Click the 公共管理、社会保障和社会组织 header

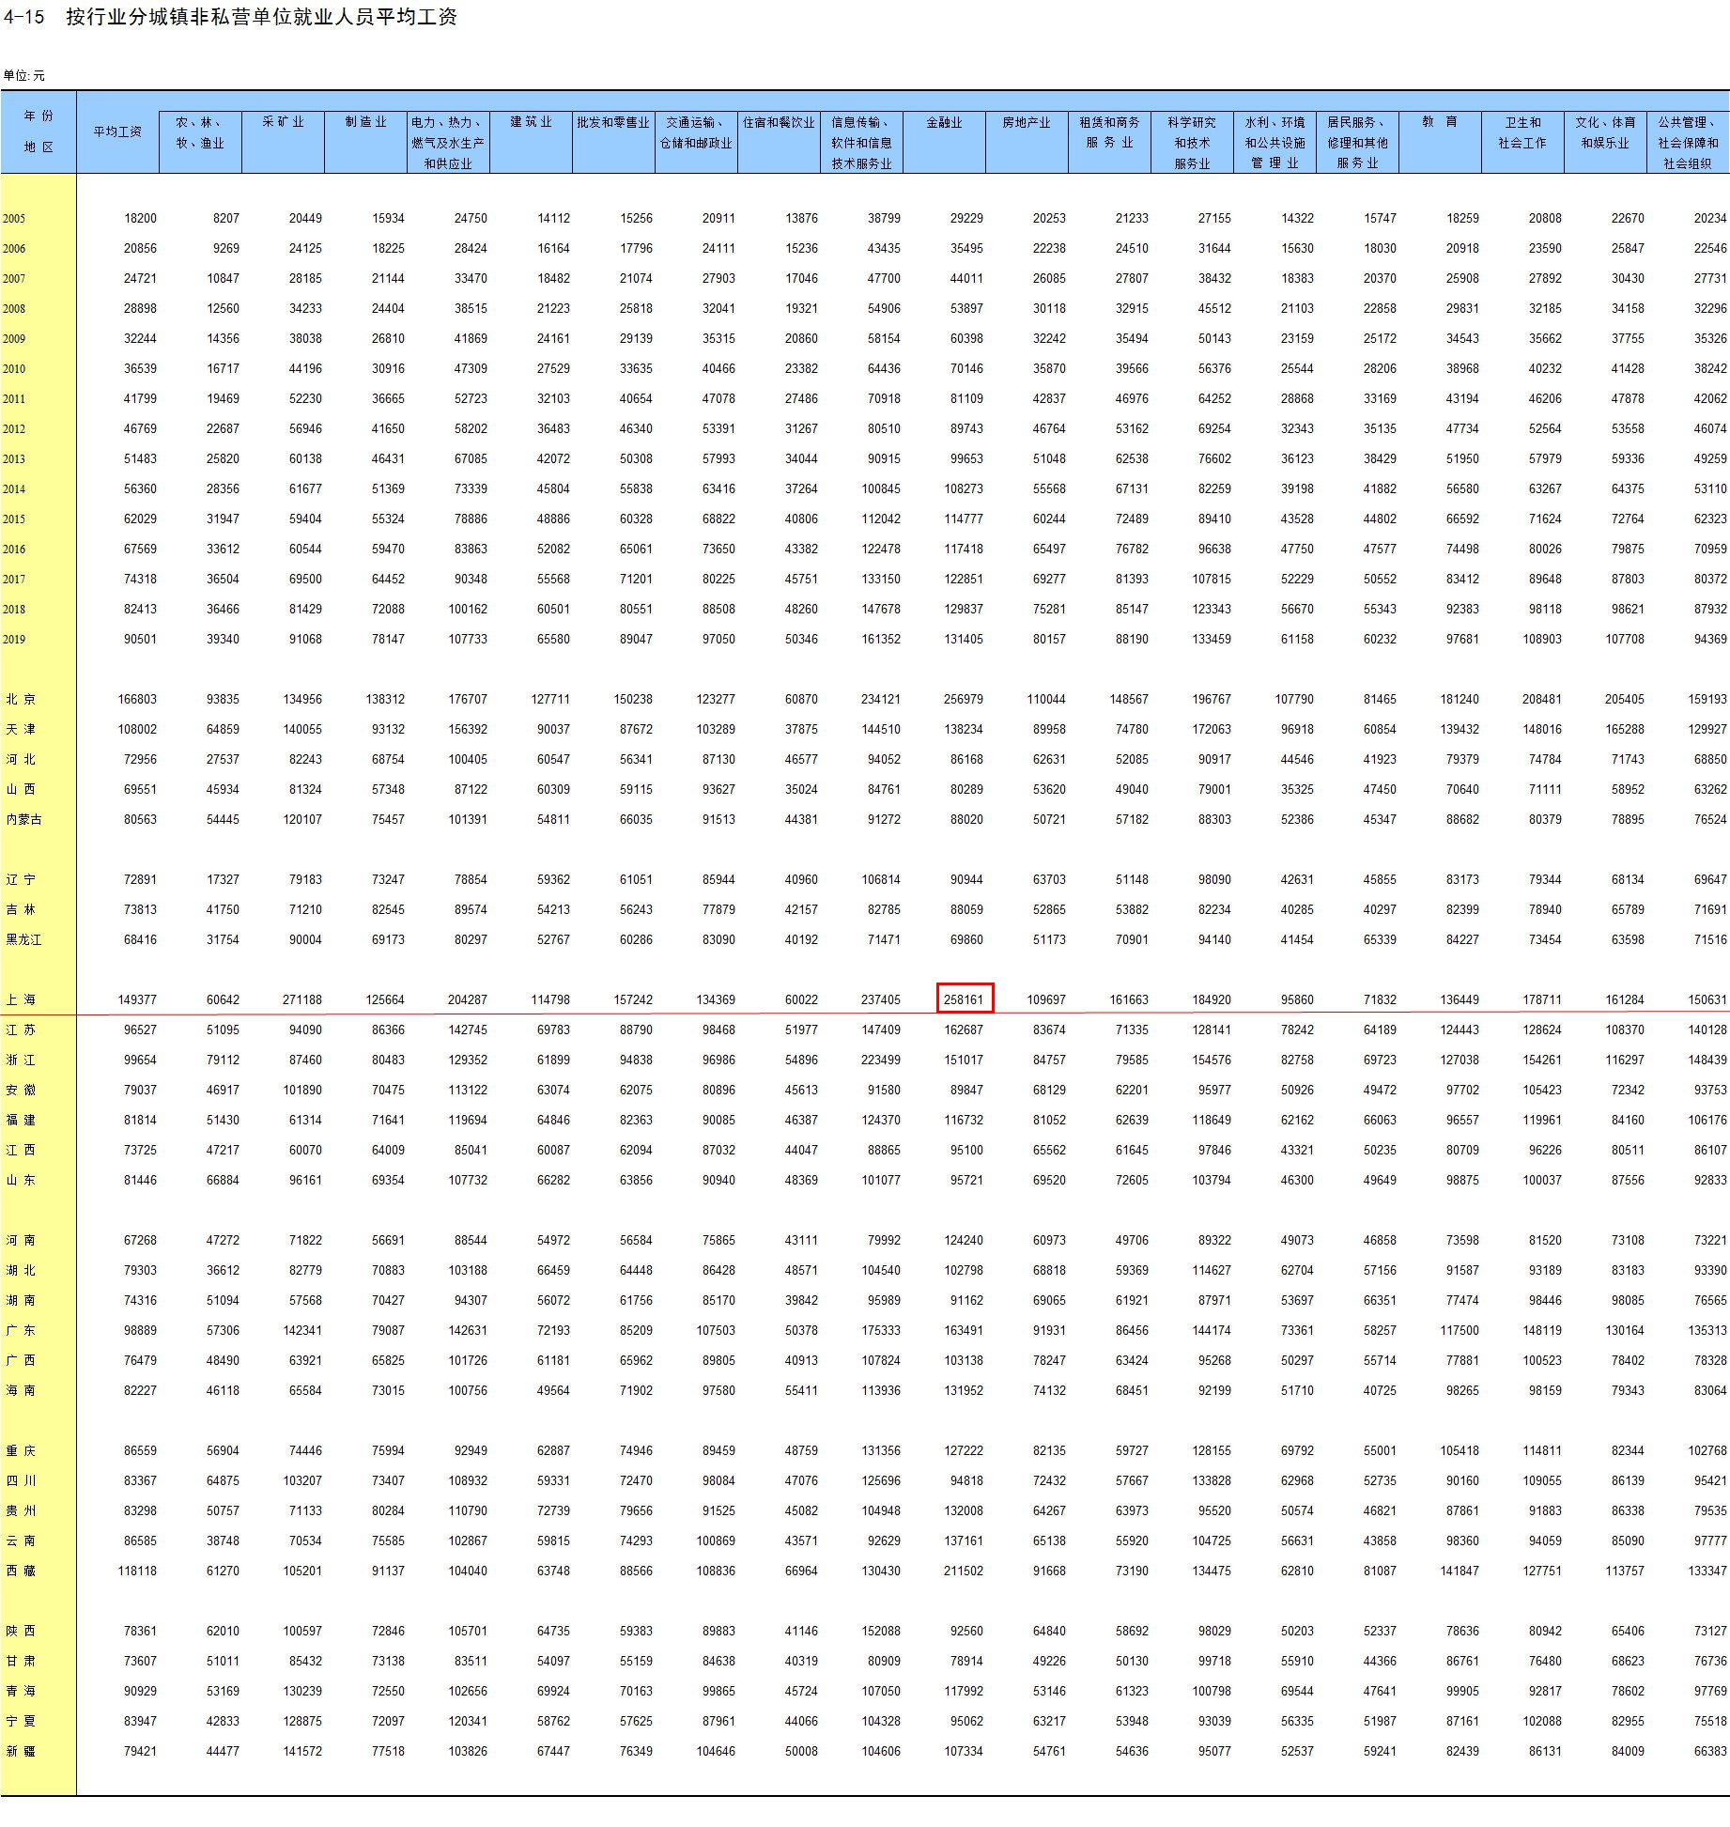pos(1688,143)
